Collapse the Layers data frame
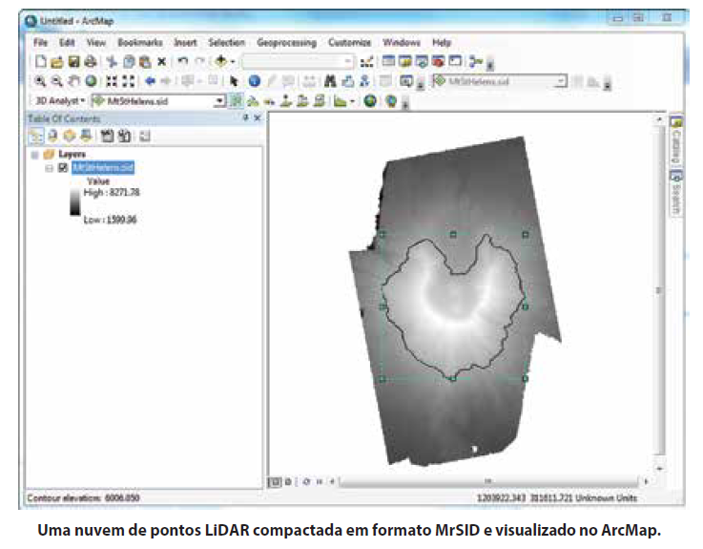The image size is (703, 549). [x=35, y=155]
